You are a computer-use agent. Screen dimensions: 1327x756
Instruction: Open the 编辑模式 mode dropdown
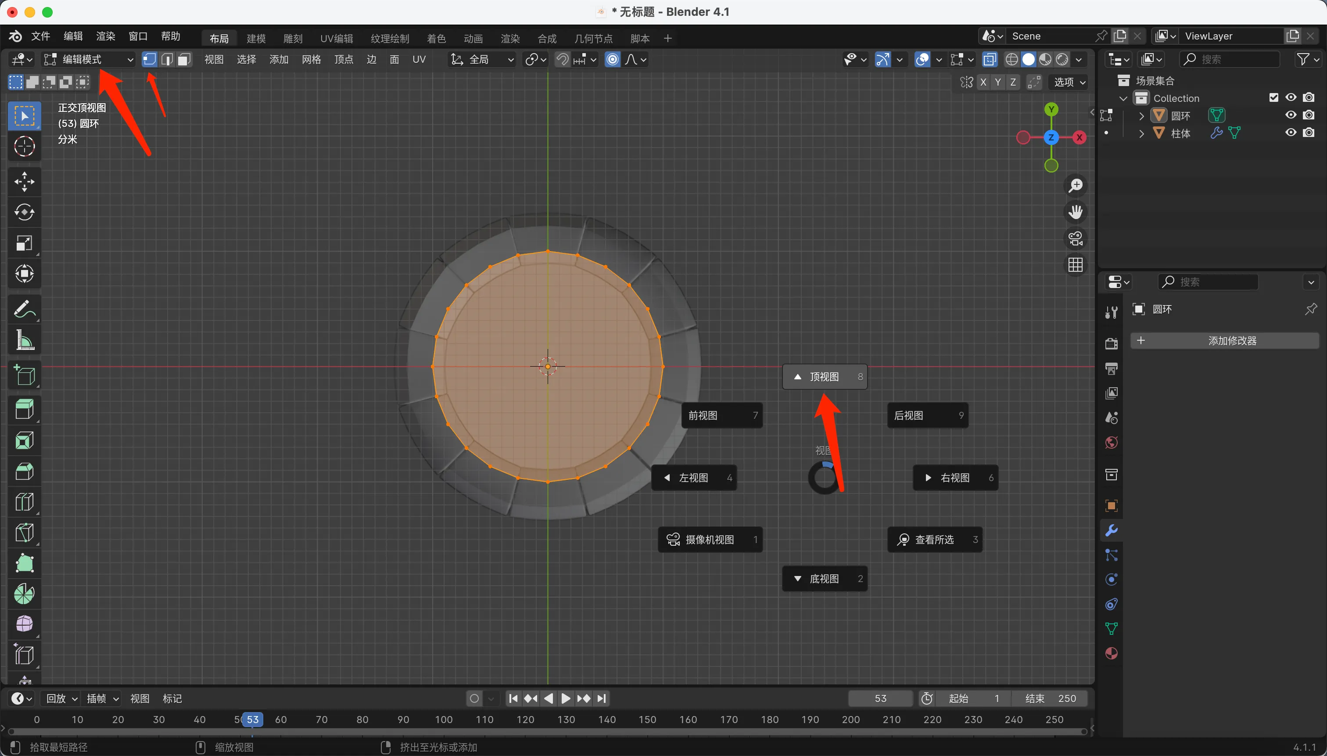88,60
